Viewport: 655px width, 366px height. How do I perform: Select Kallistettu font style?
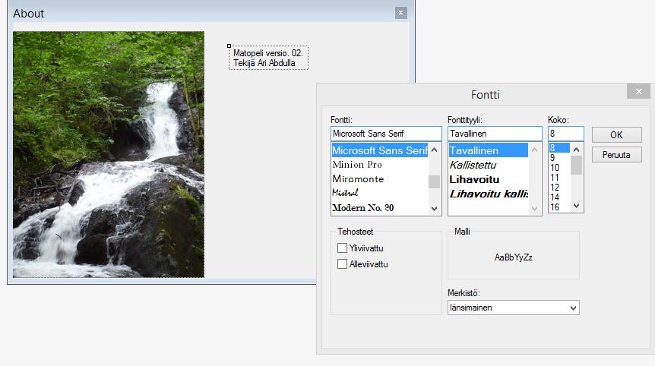pos(489,165)
